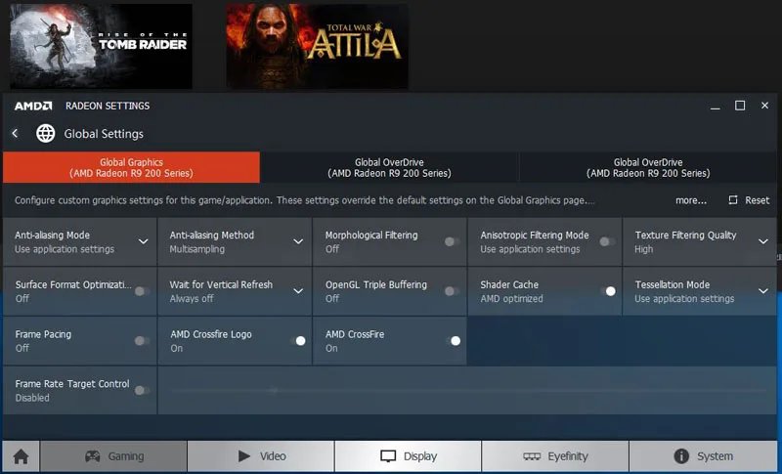Click the more... link

click(x=690, y=200)
